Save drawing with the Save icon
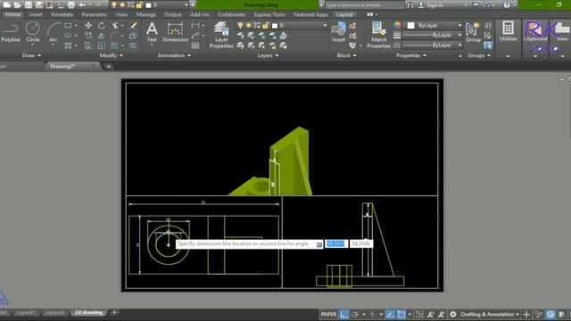This screenshot has width=571, height=321. click(x=28, y=5)
